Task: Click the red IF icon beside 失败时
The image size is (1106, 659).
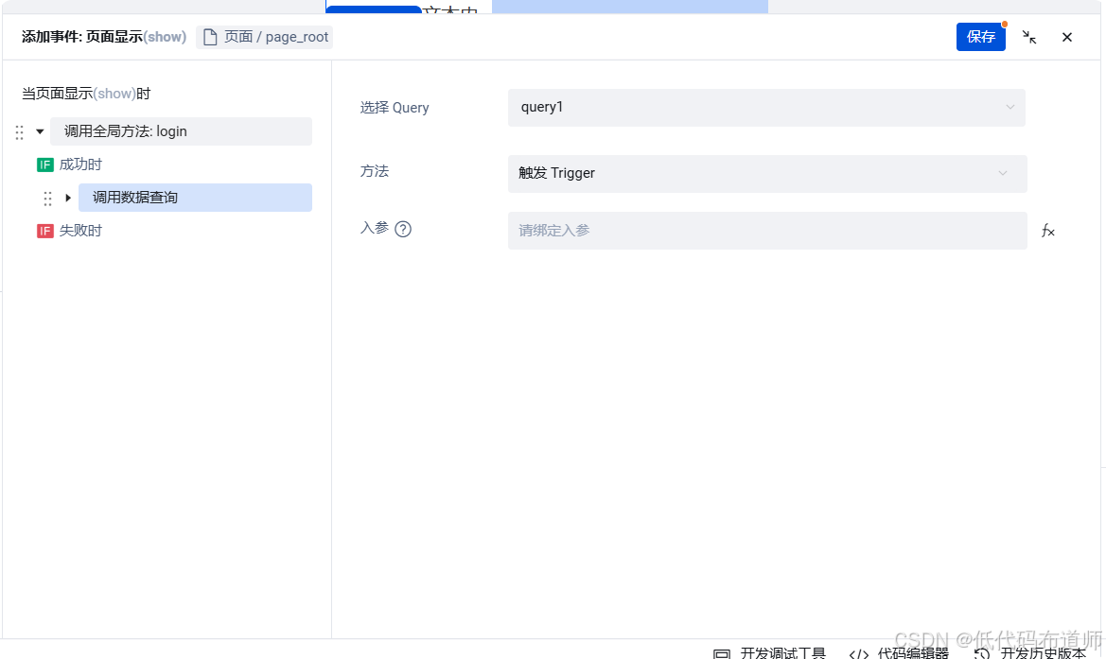Action: [44, 230]
